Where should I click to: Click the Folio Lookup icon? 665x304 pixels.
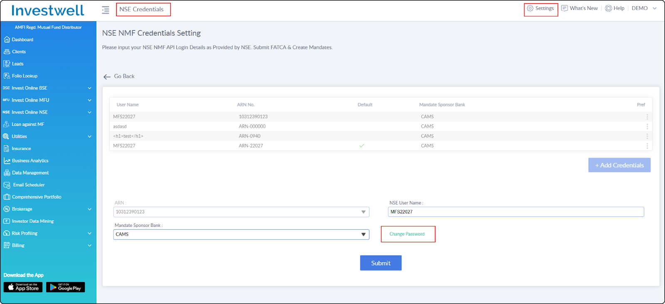pos(7,76)
